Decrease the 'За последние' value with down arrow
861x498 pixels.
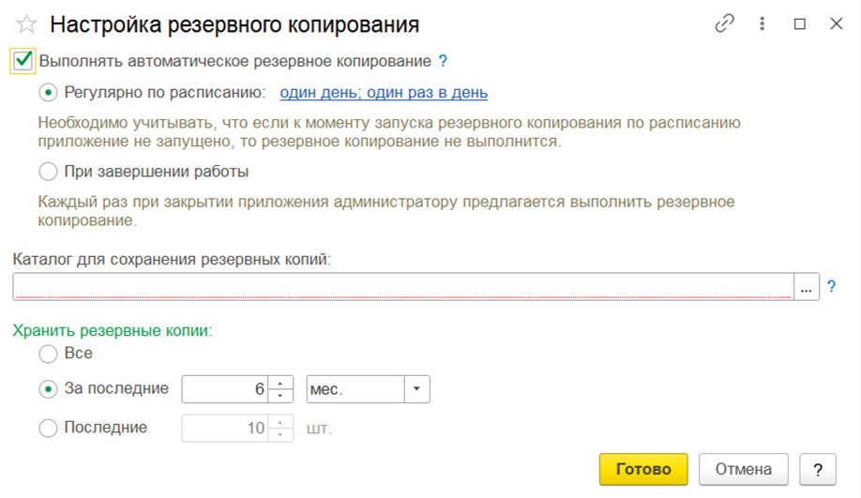[280, 396]
